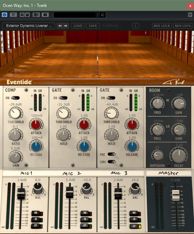Close the Tverb plugin window
Screen dimensions: 194x234
pos(190,6)
